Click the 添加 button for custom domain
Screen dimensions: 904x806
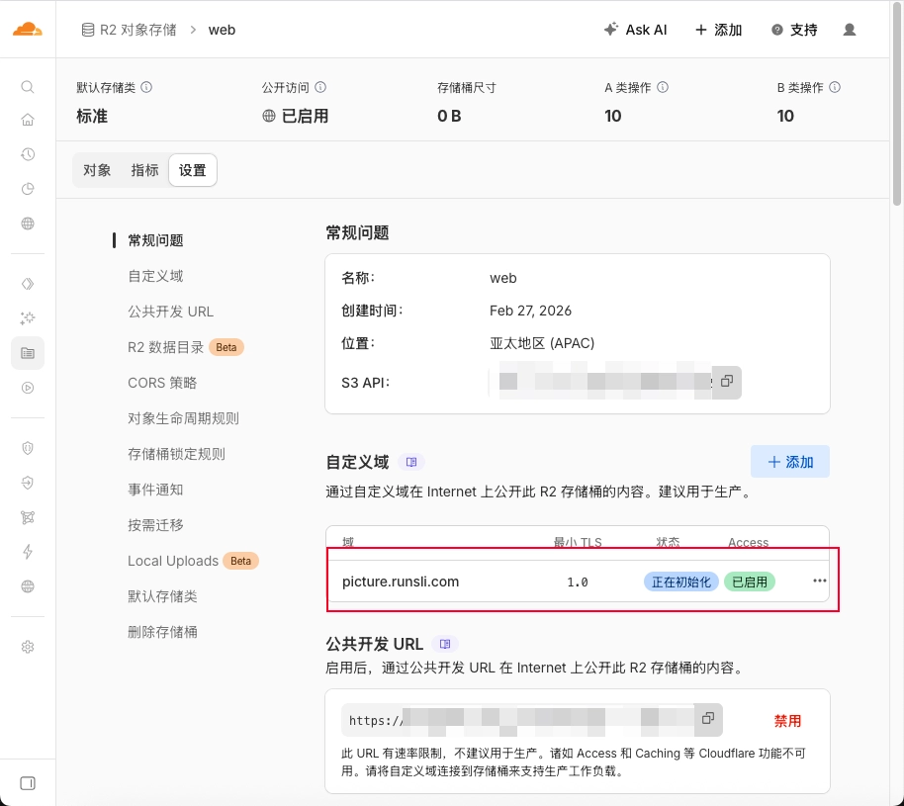click(x=789, y=462)
